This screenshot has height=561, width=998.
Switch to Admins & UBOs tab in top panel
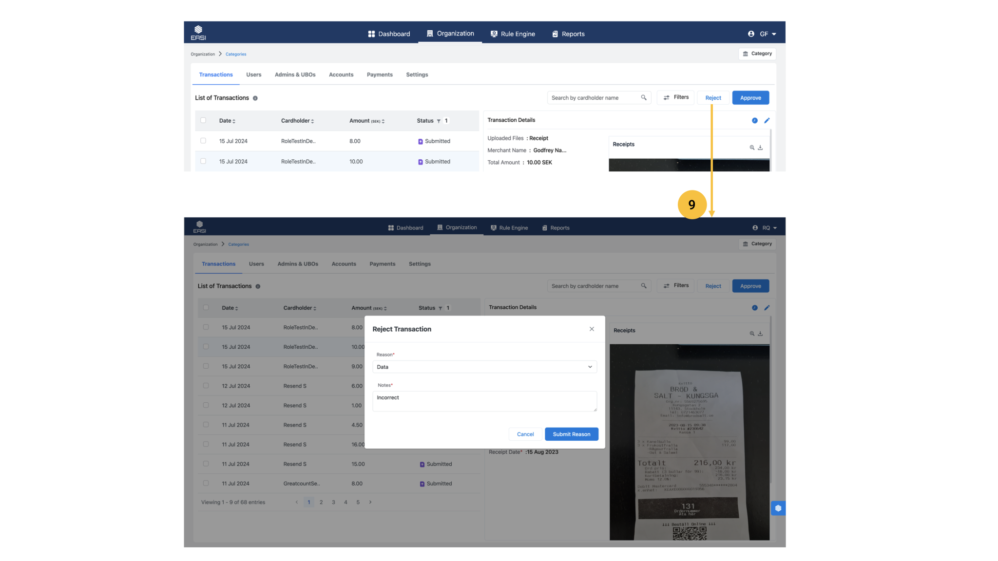(295, 75)
